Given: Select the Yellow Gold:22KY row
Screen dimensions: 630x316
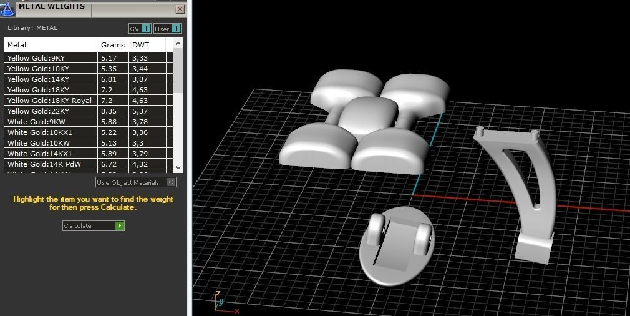Looking at the screenshot, I should pos(89,111).
